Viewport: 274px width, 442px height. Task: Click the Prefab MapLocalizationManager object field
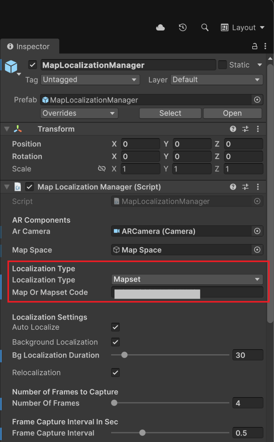click(x=146, y=100)
